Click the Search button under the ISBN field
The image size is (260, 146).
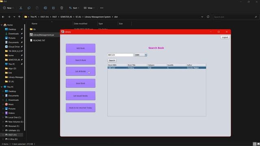pos(112,60)
